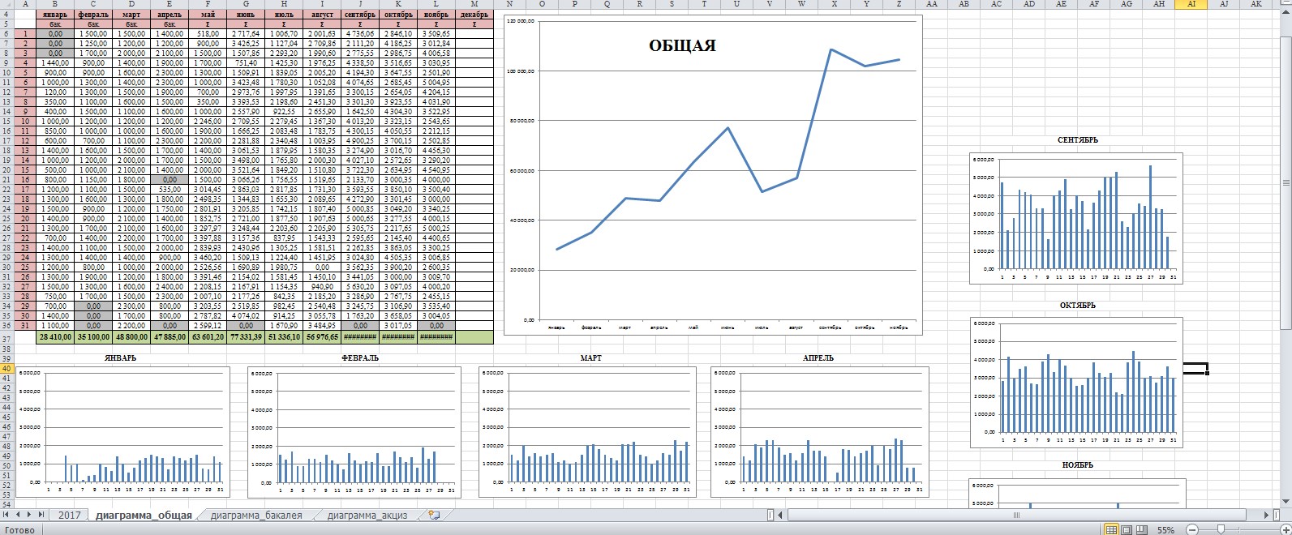
Task: Click the январь header cell
Action: [54, 15]
